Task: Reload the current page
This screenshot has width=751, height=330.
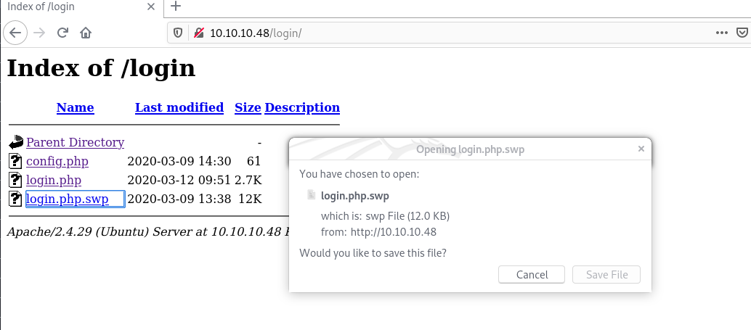Action: [62, 33]
